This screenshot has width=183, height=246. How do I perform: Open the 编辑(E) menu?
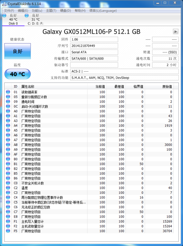23,11
